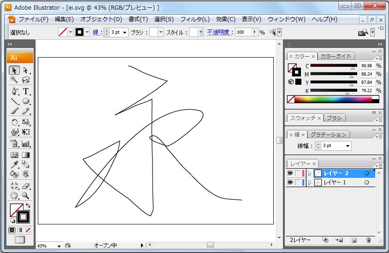Switch to the グラデーション tab

click(328, 135)
